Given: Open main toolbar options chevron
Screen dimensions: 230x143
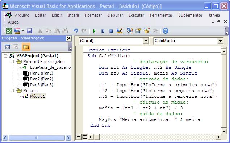Looking at the screenshot, I should pyautogui.click(x=226, y=31).
